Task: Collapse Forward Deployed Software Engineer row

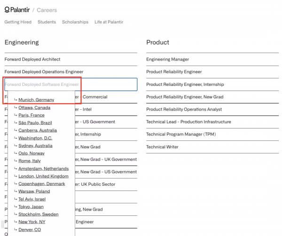Action: click(71, 84)
